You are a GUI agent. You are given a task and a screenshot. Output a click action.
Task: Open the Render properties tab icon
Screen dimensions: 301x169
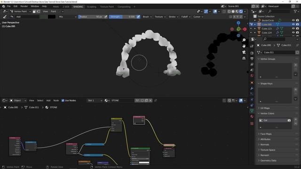(252, 53)
